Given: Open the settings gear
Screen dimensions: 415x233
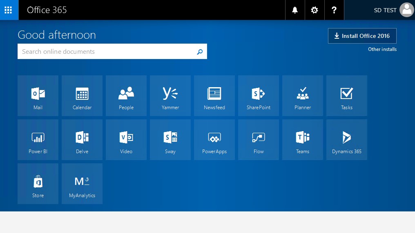Looking at the screenshot, I should pyautogui.click(x=315, y=10).
